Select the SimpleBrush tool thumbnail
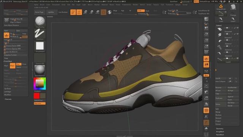The height and width of the screenshot is (137, 243). (x=221, y=7)
